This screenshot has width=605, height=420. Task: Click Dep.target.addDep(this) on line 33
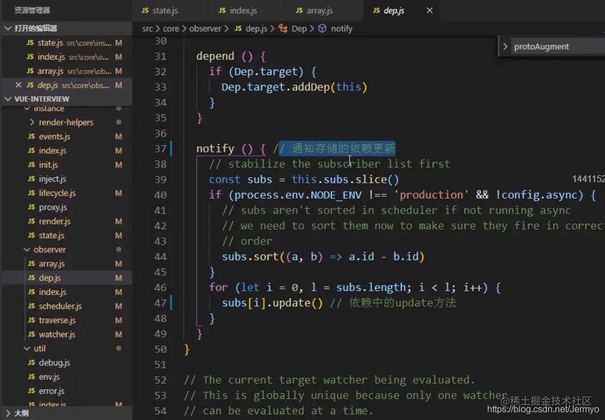pyautogui.click(x=294, y=87)
